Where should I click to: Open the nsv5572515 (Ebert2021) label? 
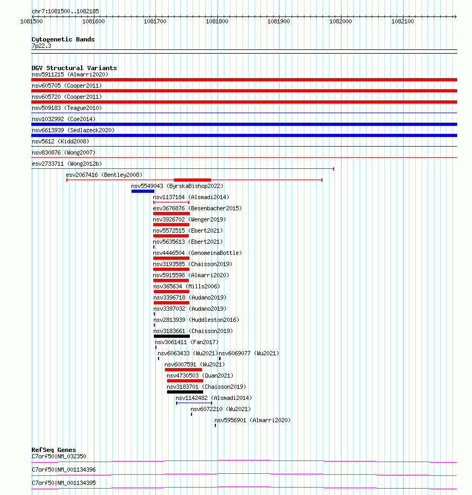[188, 231]
